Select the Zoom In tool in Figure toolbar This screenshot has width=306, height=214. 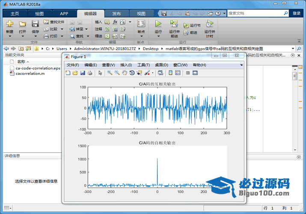coord(110,73)
